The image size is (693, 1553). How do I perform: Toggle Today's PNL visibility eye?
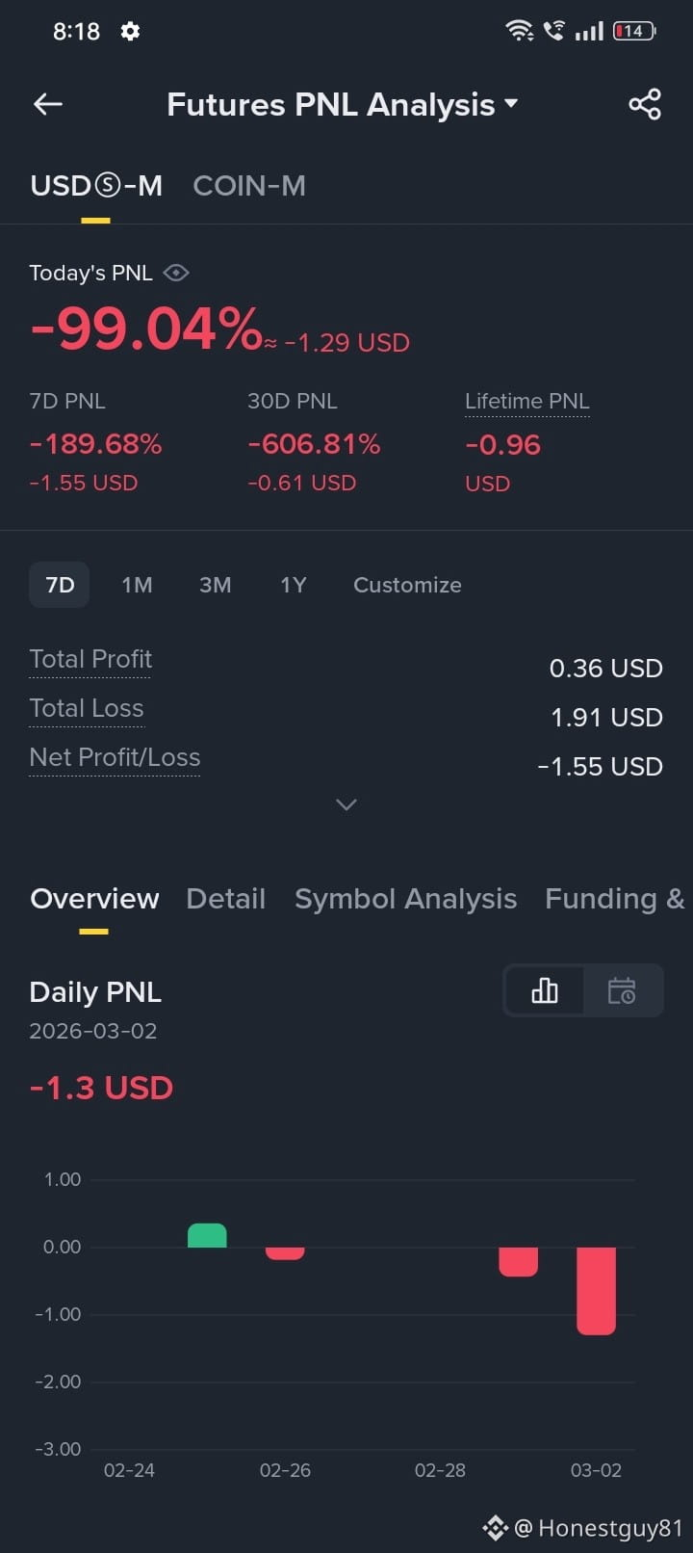coord(176,273)
